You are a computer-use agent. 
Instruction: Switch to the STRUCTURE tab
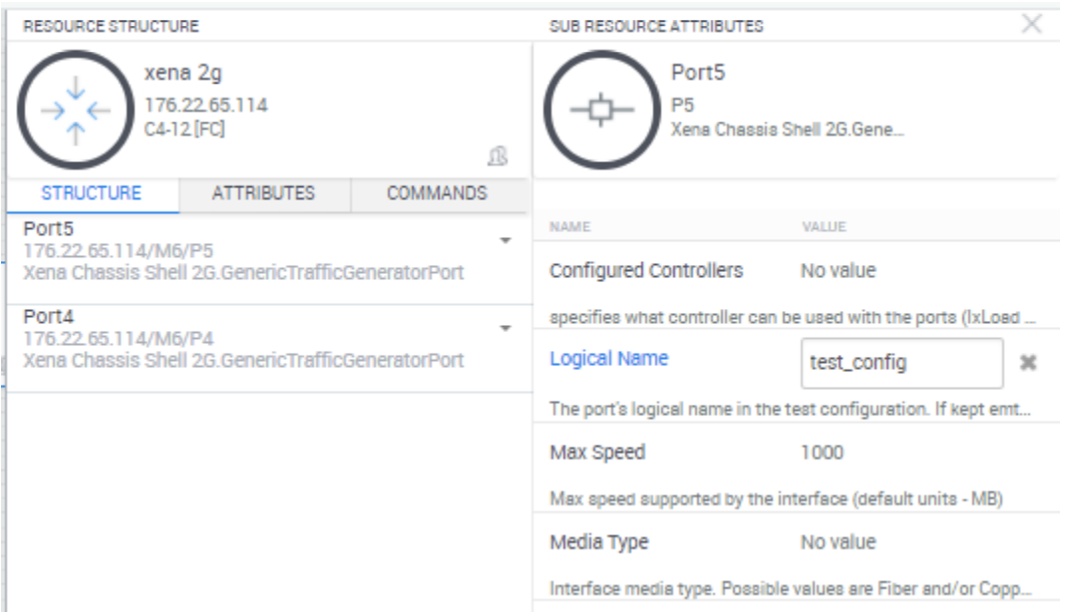pyautogui.click(x=92, y=193)
